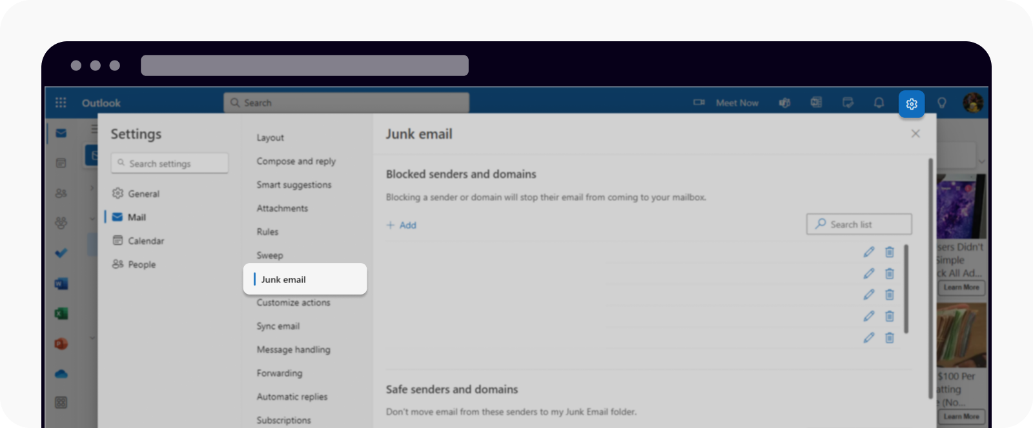
Task: Open Sync email settings
Action: click(278, 326)
